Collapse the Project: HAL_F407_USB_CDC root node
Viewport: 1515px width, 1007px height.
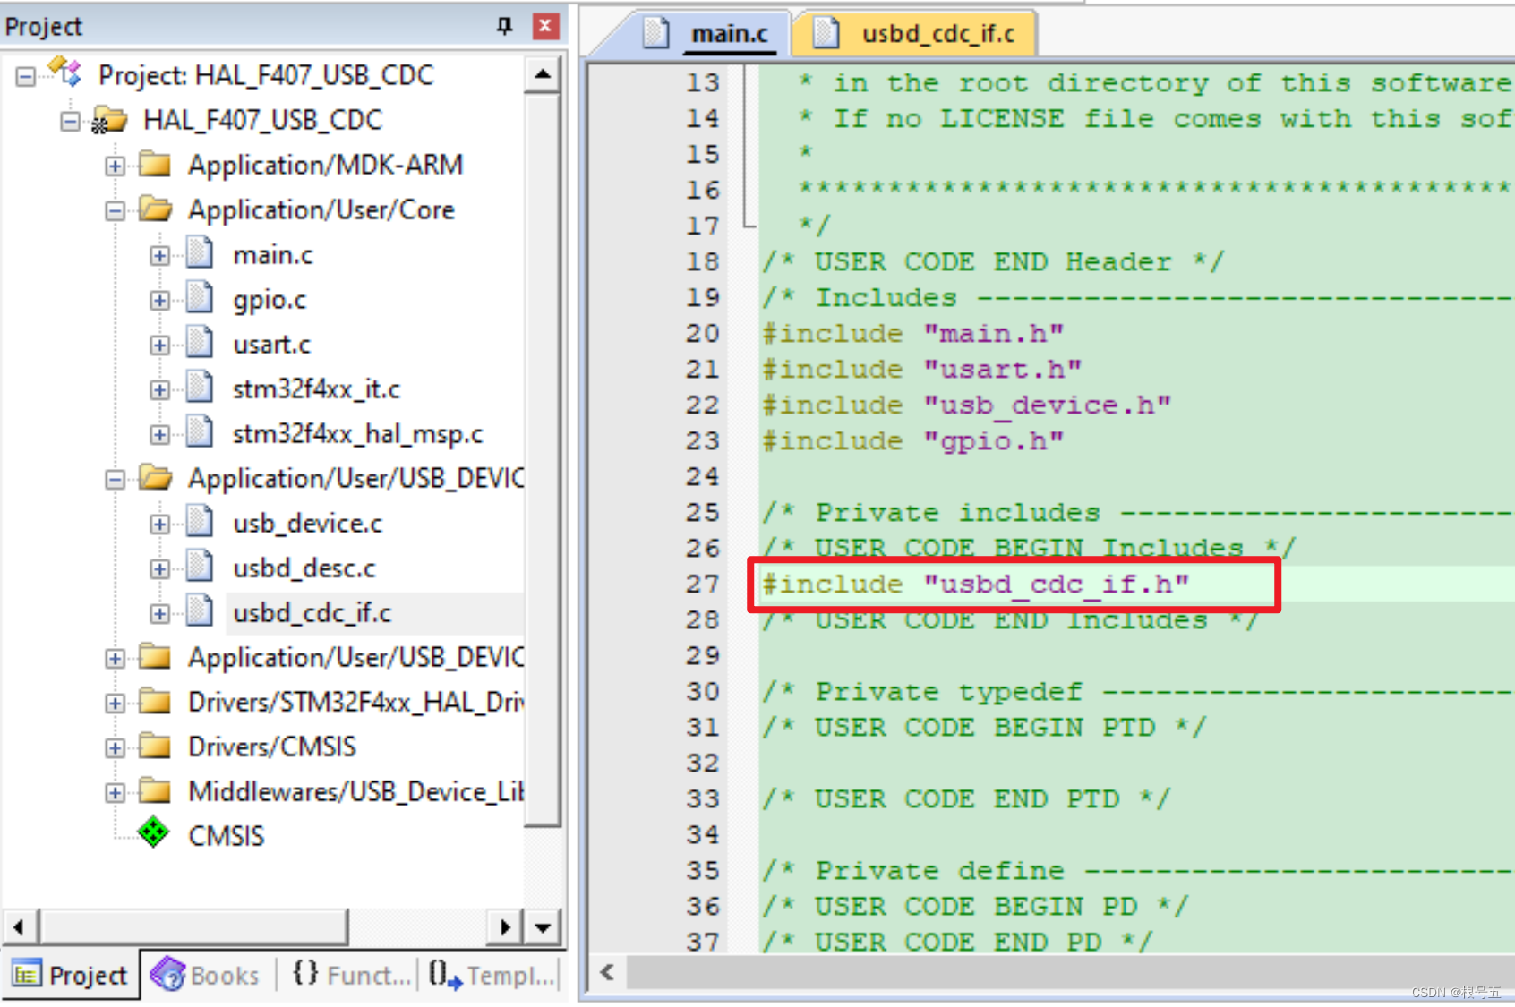click(x=26, y=76)
